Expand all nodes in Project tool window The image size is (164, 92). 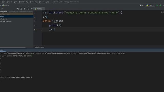coord(21,9)
